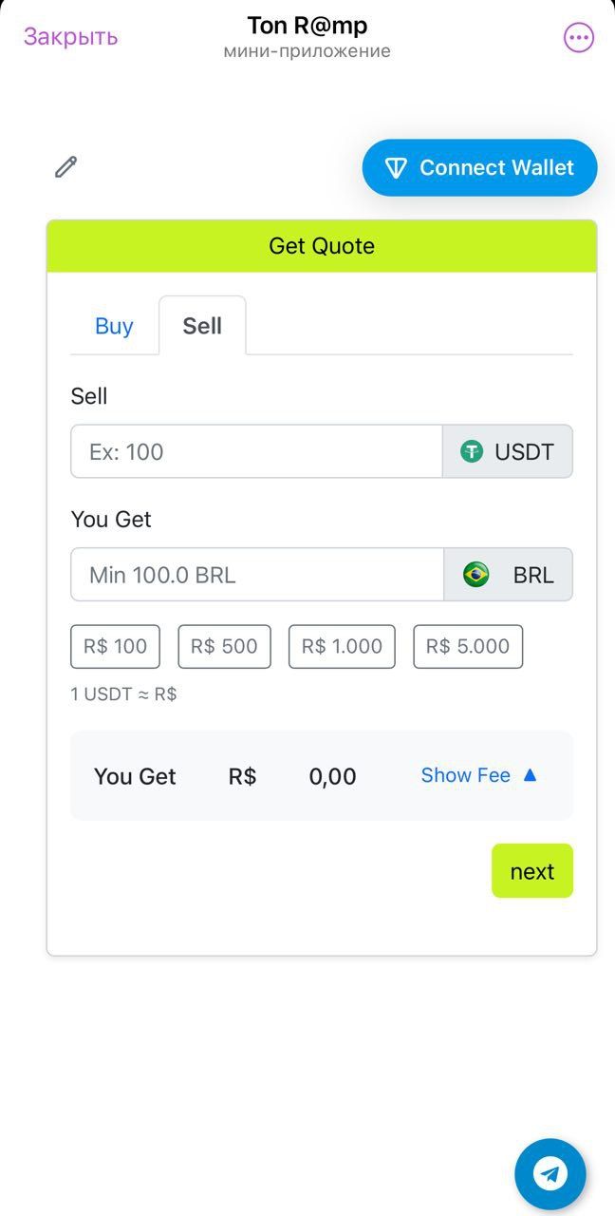Click the Sell amount input field
This screenshot has width=615, height=1216.
[256, 451]
